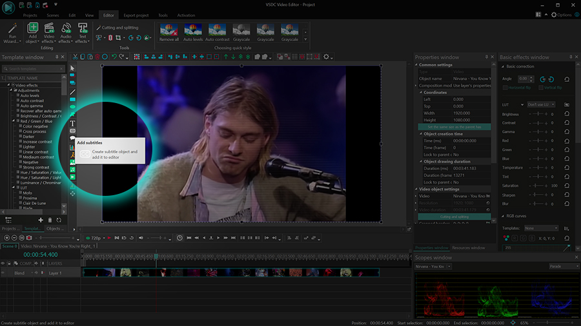Select the Line drawing tool
581x326 pixels.
tap(72, 91)
